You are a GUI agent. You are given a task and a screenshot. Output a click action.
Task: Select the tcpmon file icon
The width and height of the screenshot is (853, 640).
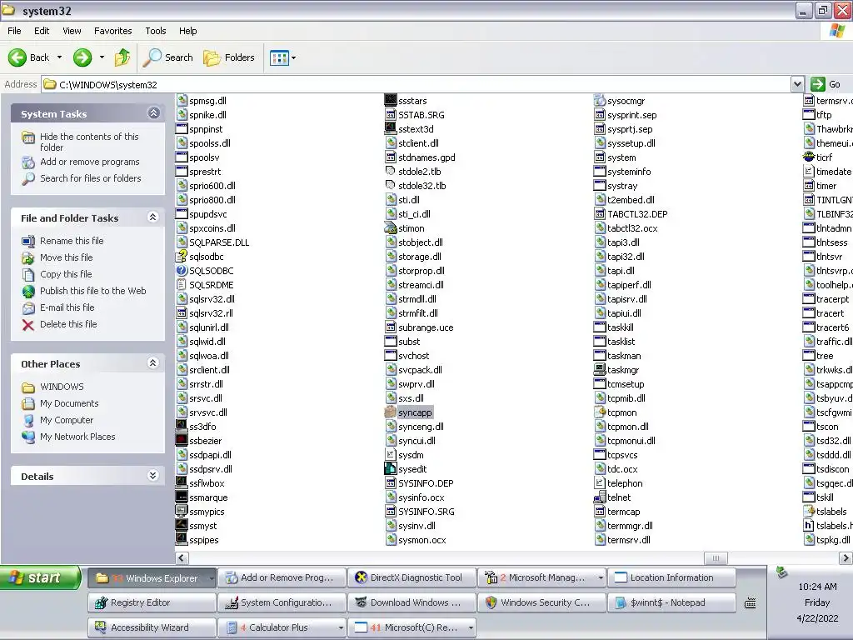pyautogui.click(x=600, y=412)
